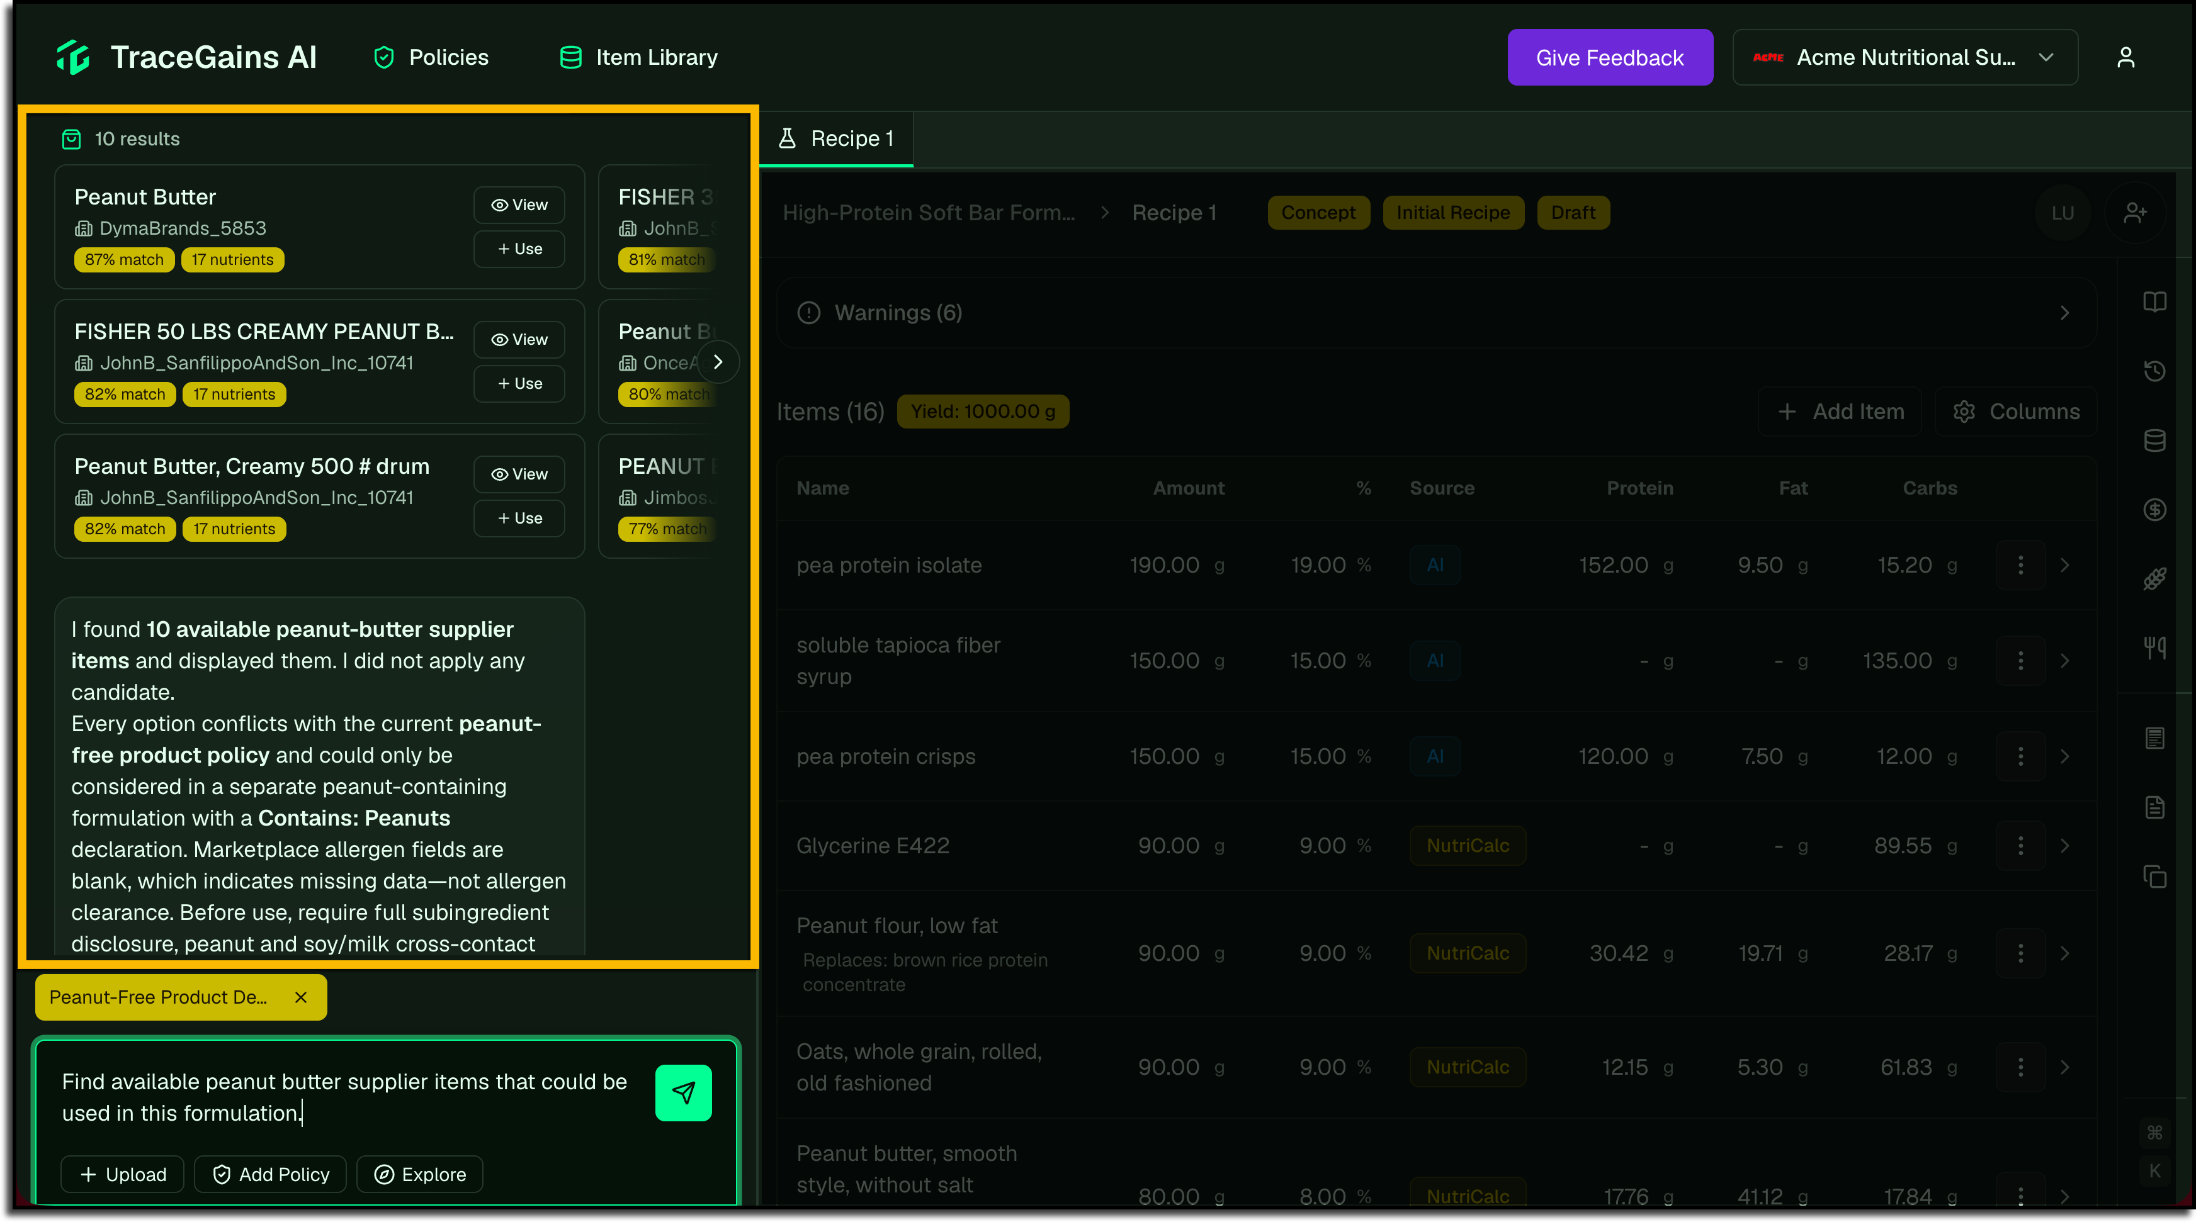Click the Upload button
The image size is (2196, 1222).
click(123, 1174)
